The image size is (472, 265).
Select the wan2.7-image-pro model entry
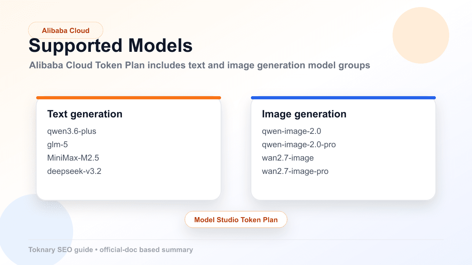[295, 171]
